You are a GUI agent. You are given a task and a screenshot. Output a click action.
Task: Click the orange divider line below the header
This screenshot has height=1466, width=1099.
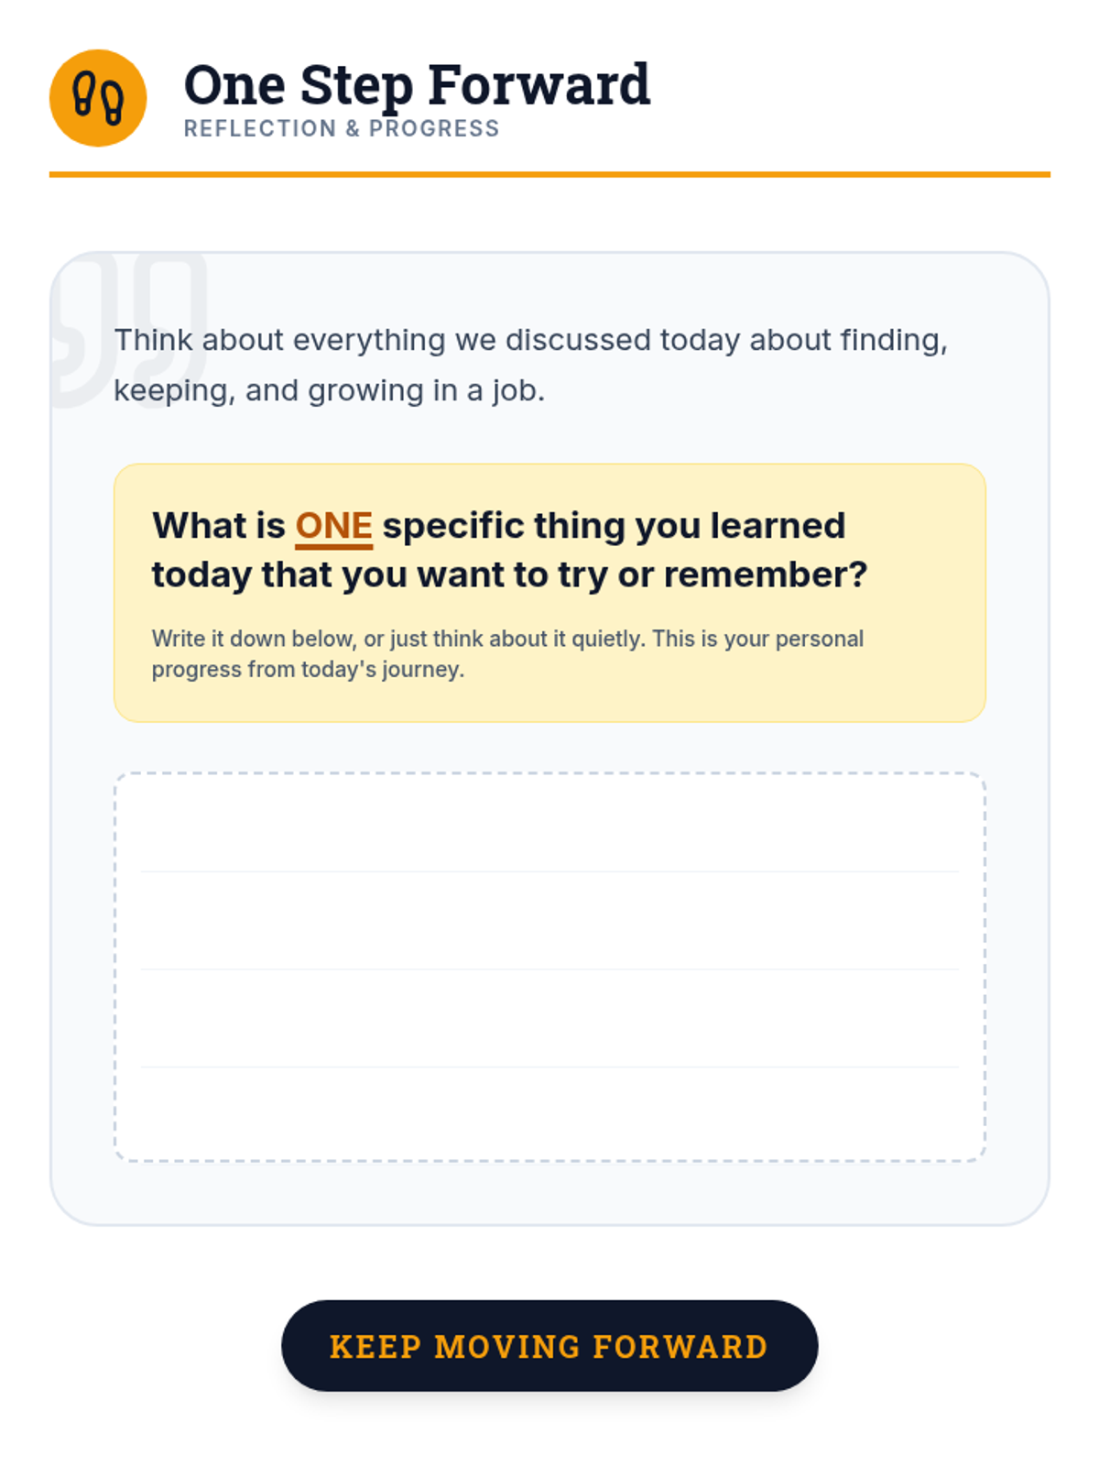click(549, 174)
